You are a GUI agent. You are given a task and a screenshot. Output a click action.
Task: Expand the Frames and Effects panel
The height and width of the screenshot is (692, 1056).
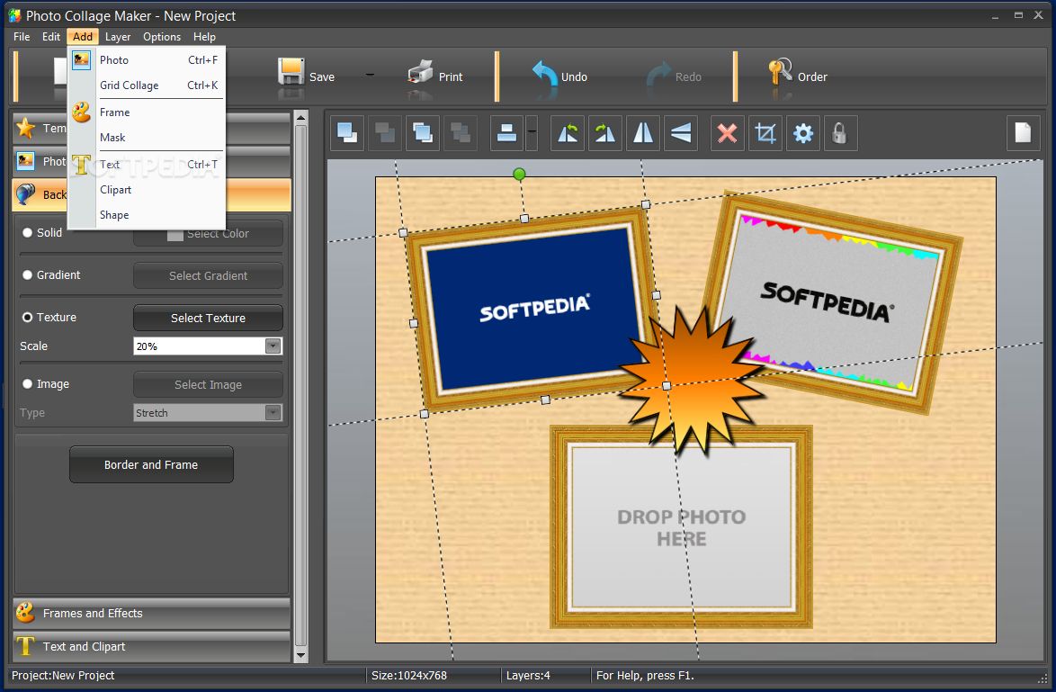[x=151, y=613]
